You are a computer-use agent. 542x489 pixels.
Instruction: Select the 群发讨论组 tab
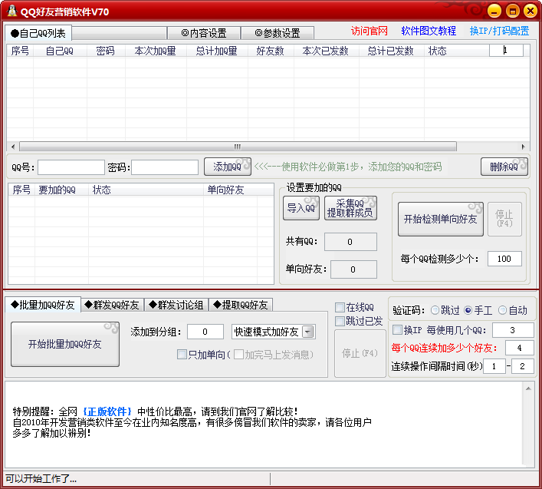176,305
